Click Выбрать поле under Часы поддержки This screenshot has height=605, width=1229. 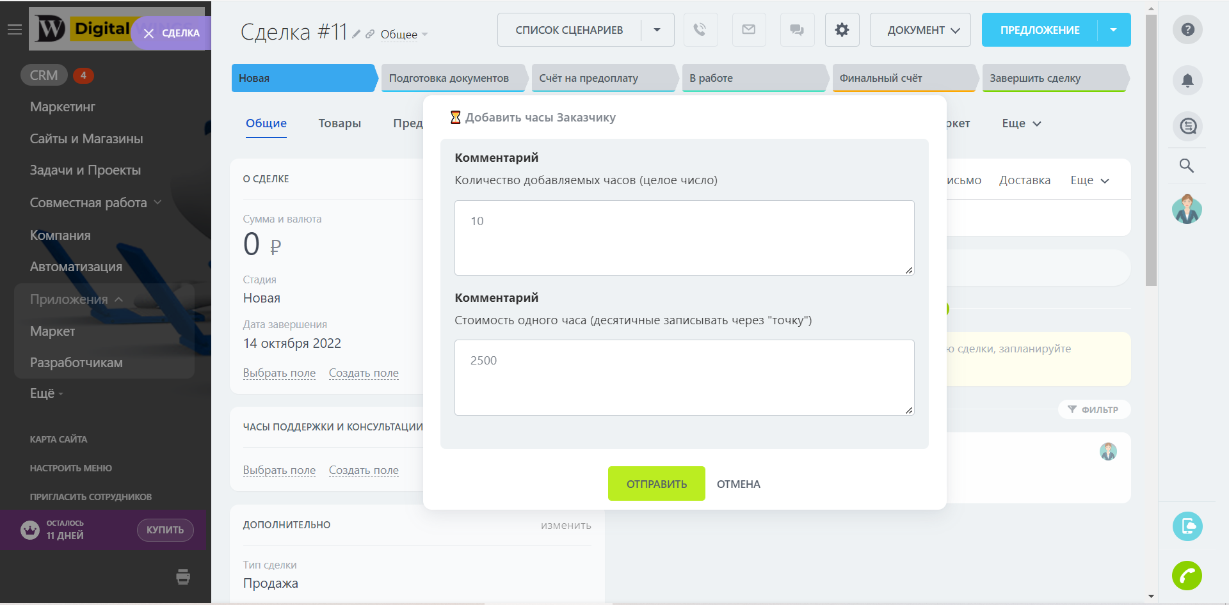point(279,470)
